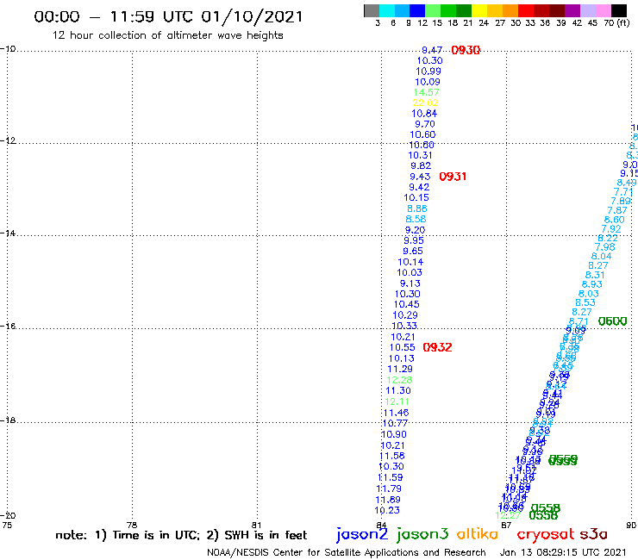Viewport: 638px width, 560px height.
Task: Click the 7.87 value on right track
Action: point(617,210)
